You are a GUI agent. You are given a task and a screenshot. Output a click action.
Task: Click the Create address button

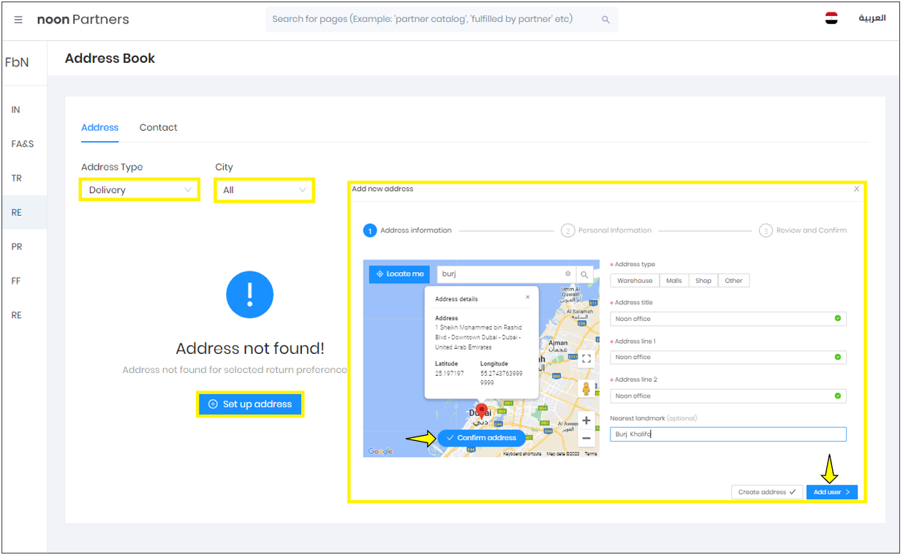pos(767,492)
